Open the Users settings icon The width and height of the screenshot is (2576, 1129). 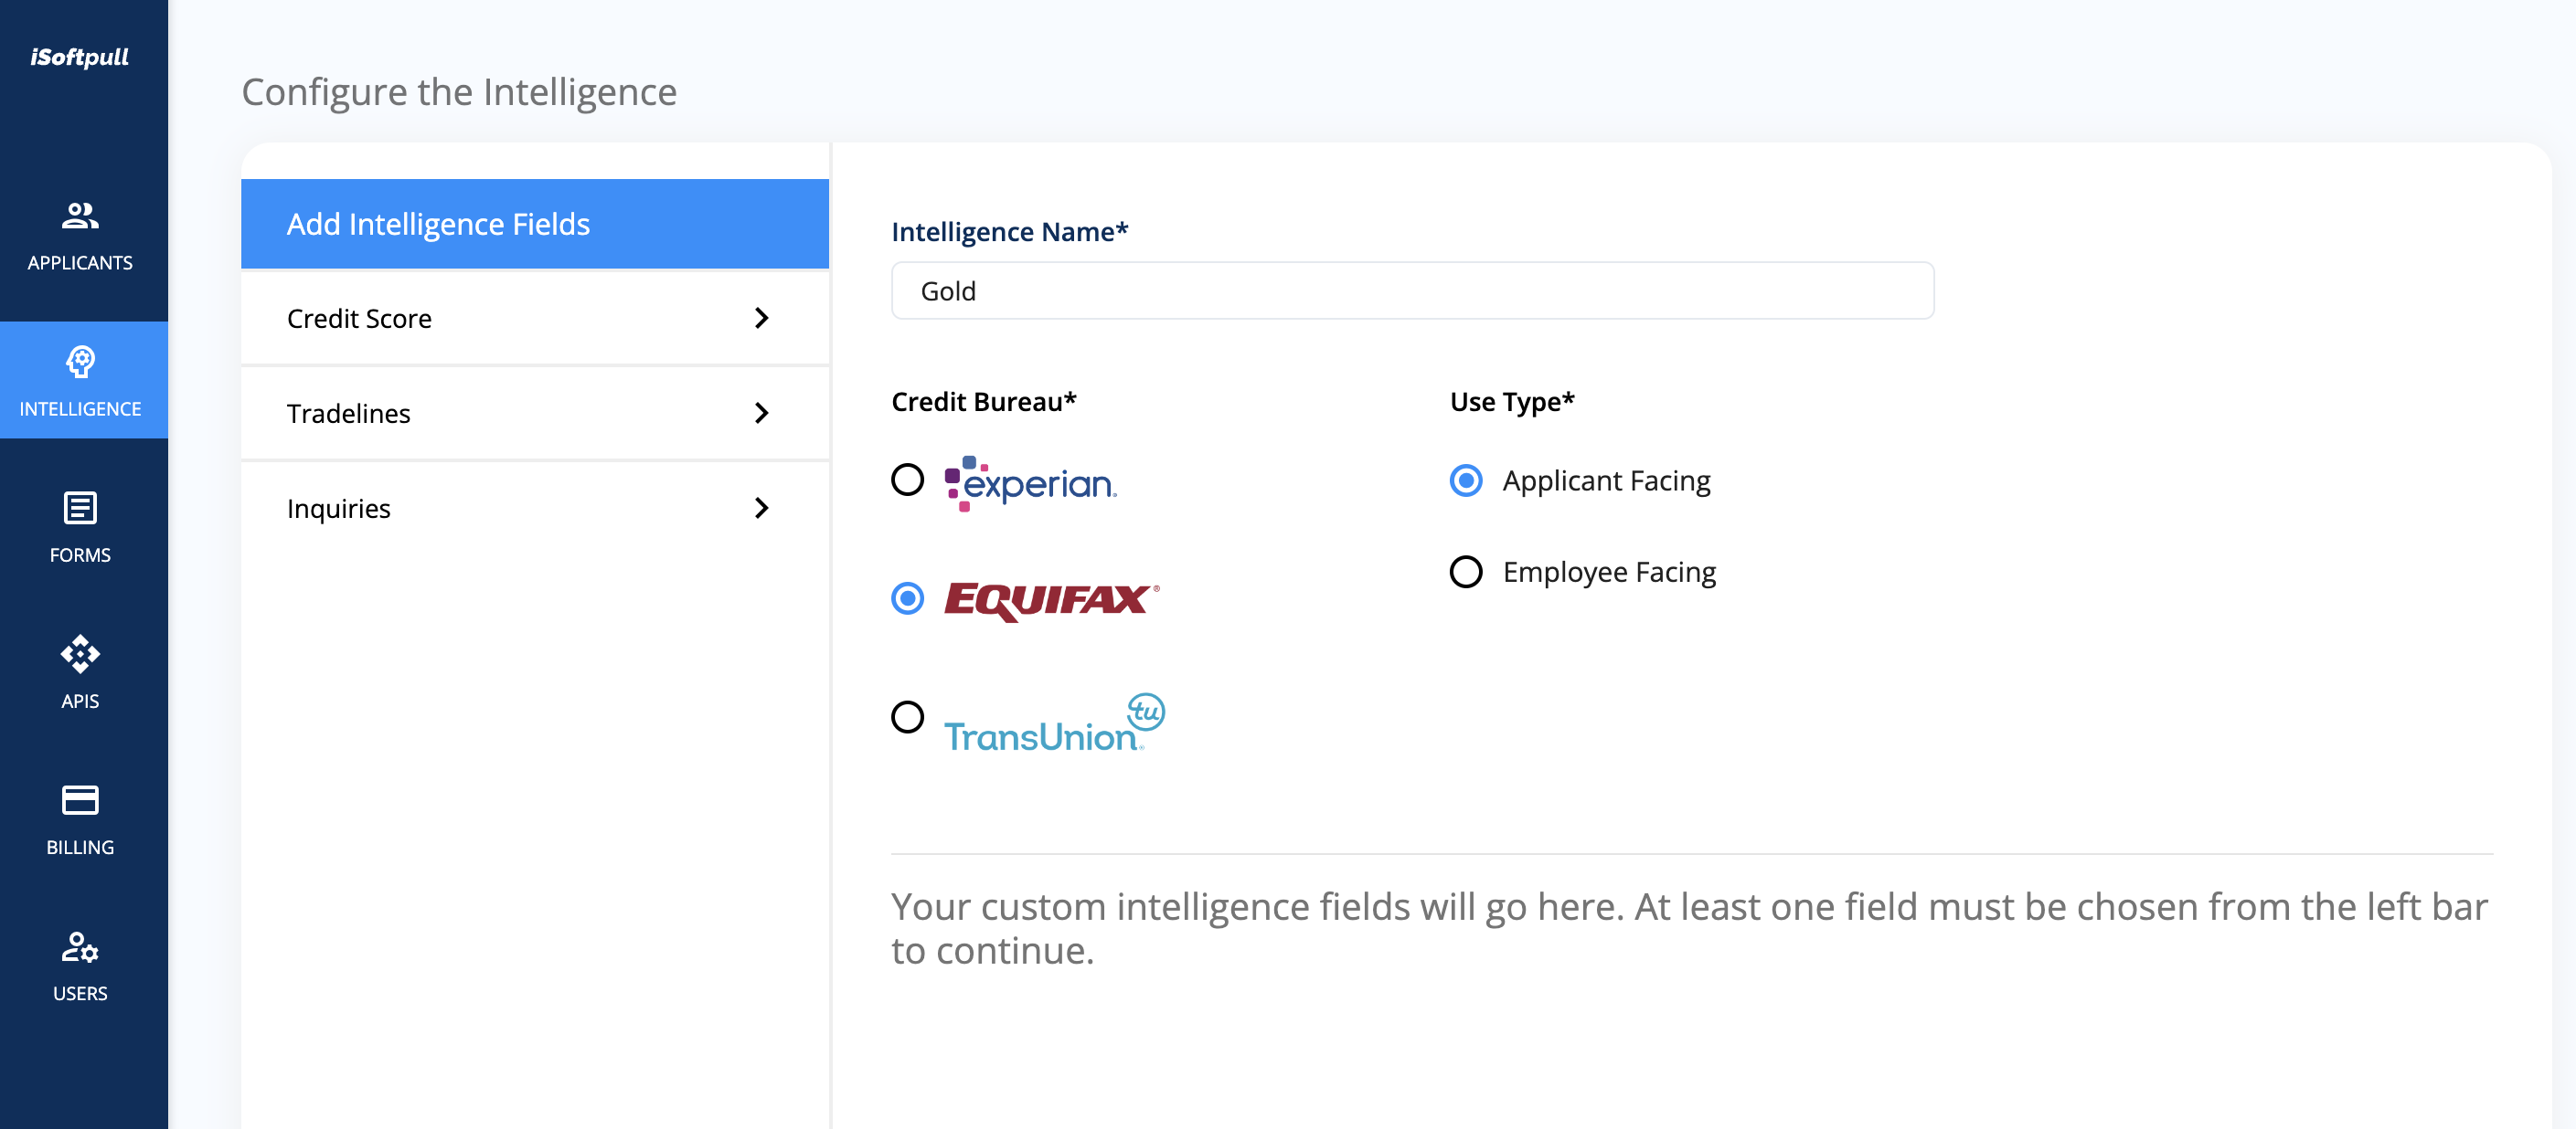[x=80, y=946]
